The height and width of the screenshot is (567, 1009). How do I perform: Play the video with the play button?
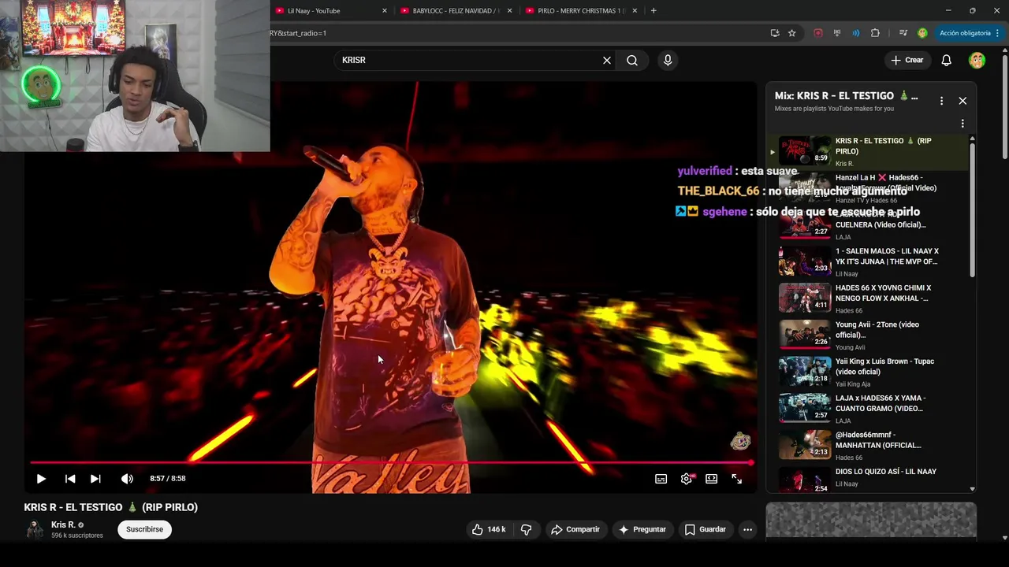pyautogui.click(x=41, y=479)
